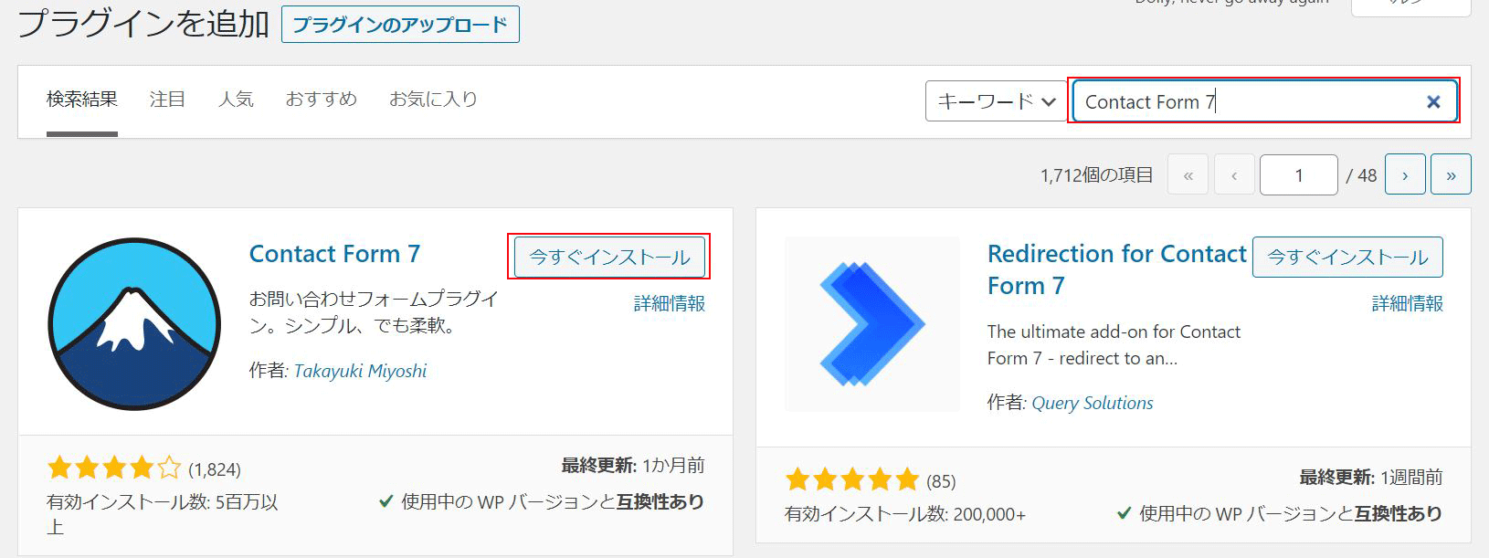Select the 検索結果 tab

pyautogui.click(x=82, y=100)
